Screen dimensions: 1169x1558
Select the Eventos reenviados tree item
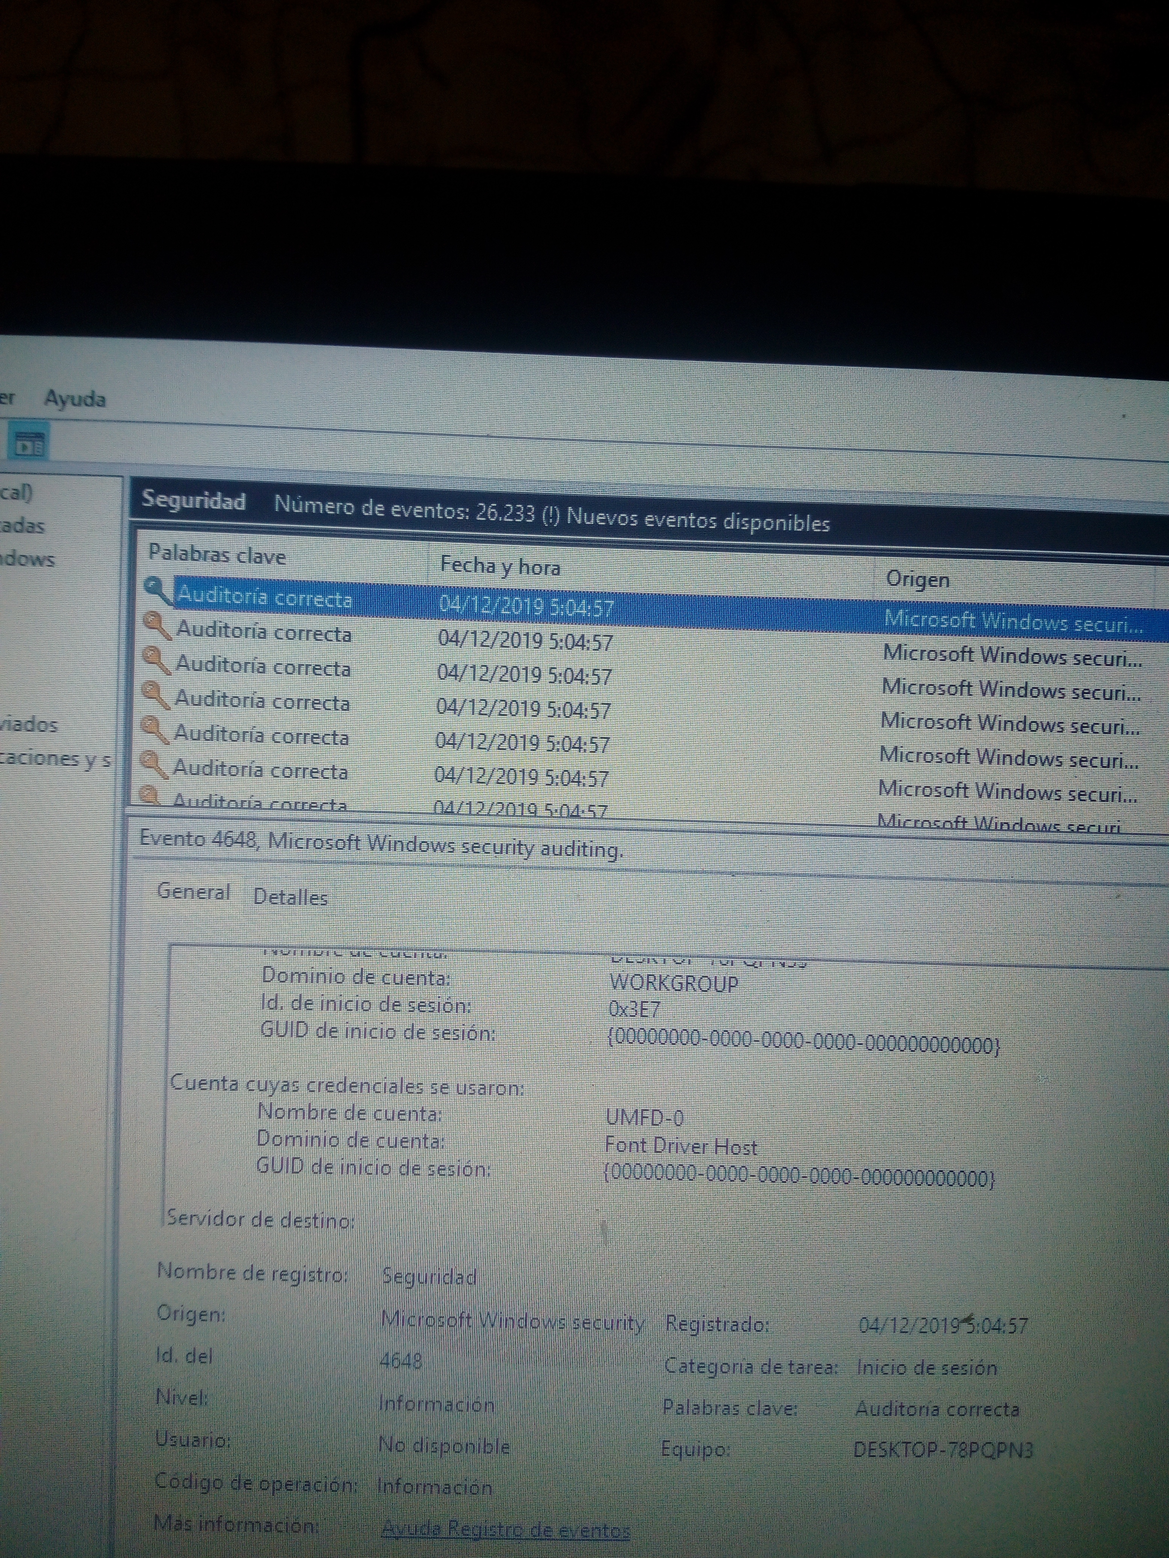(28, 725)
